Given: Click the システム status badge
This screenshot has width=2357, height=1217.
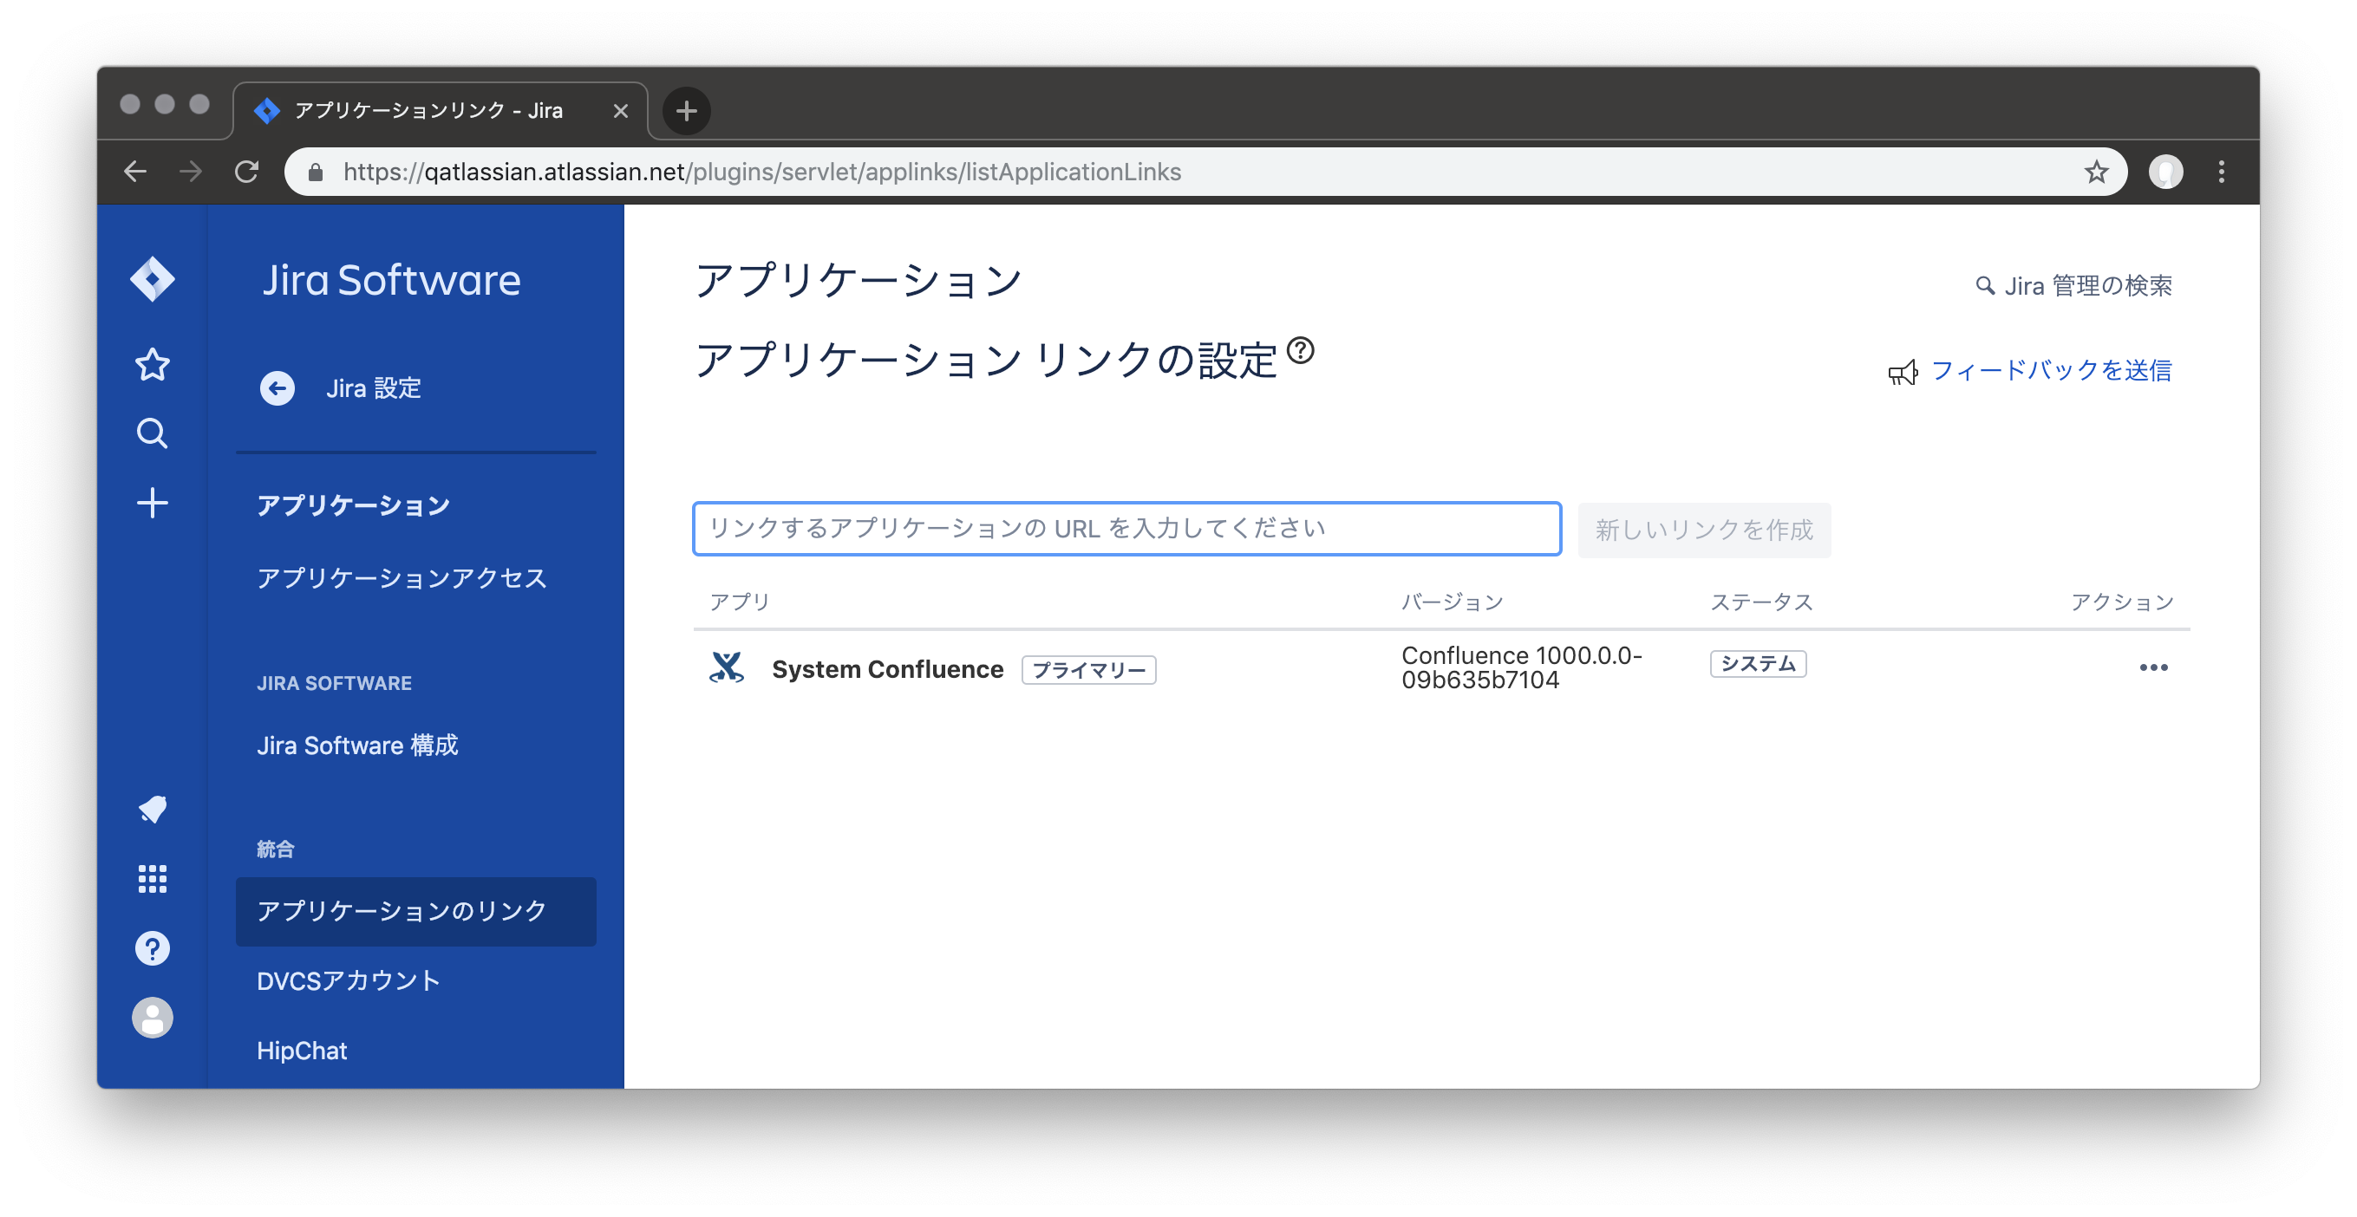Looking at the screenshot, I should point(1757,663).
